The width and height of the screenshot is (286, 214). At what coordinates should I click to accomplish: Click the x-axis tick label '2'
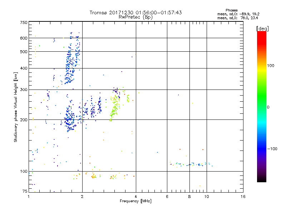click(x=82, y=197)
